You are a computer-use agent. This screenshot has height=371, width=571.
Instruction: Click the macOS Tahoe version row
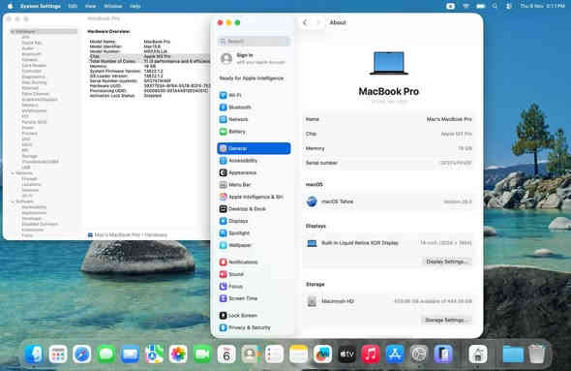point(388,201)
